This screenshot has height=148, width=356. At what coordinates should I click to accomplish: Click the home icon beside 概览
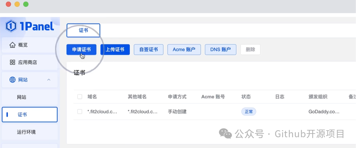[x=12, y=45]
